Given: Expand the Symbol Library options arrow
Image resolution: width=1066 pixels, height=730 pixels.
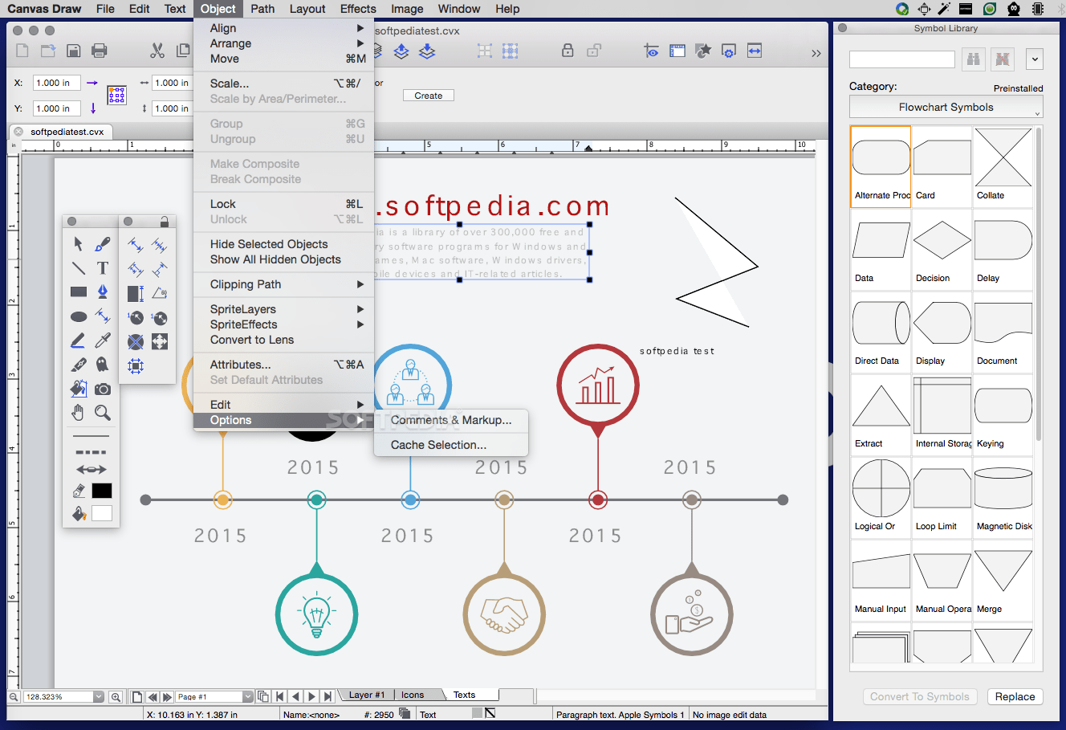Looking at the screenshot, I should pyautogui.click(x=1035, y=59).
